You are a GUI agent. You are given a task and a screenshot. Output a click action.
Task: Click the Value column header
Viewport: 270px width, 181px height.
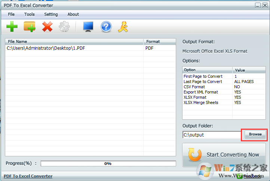[249, 70]
